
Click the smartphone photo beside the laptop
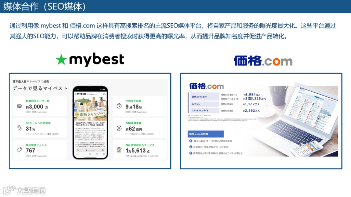pyautogui.click(x=307, y=148)
